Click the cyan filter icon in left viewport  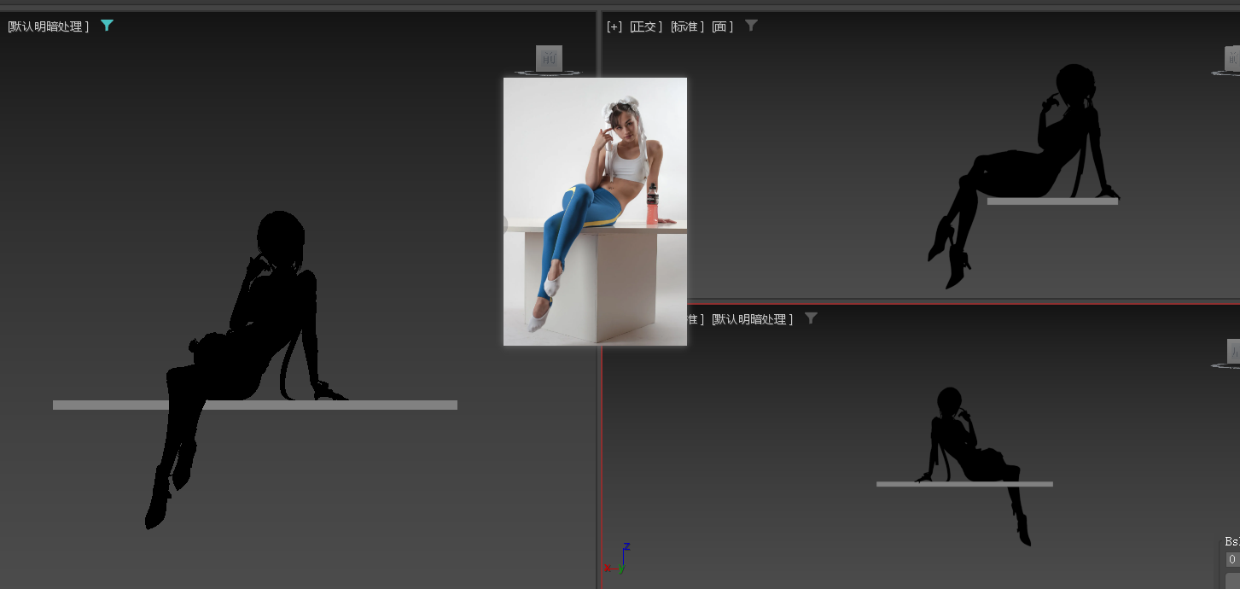coord(107,26)
